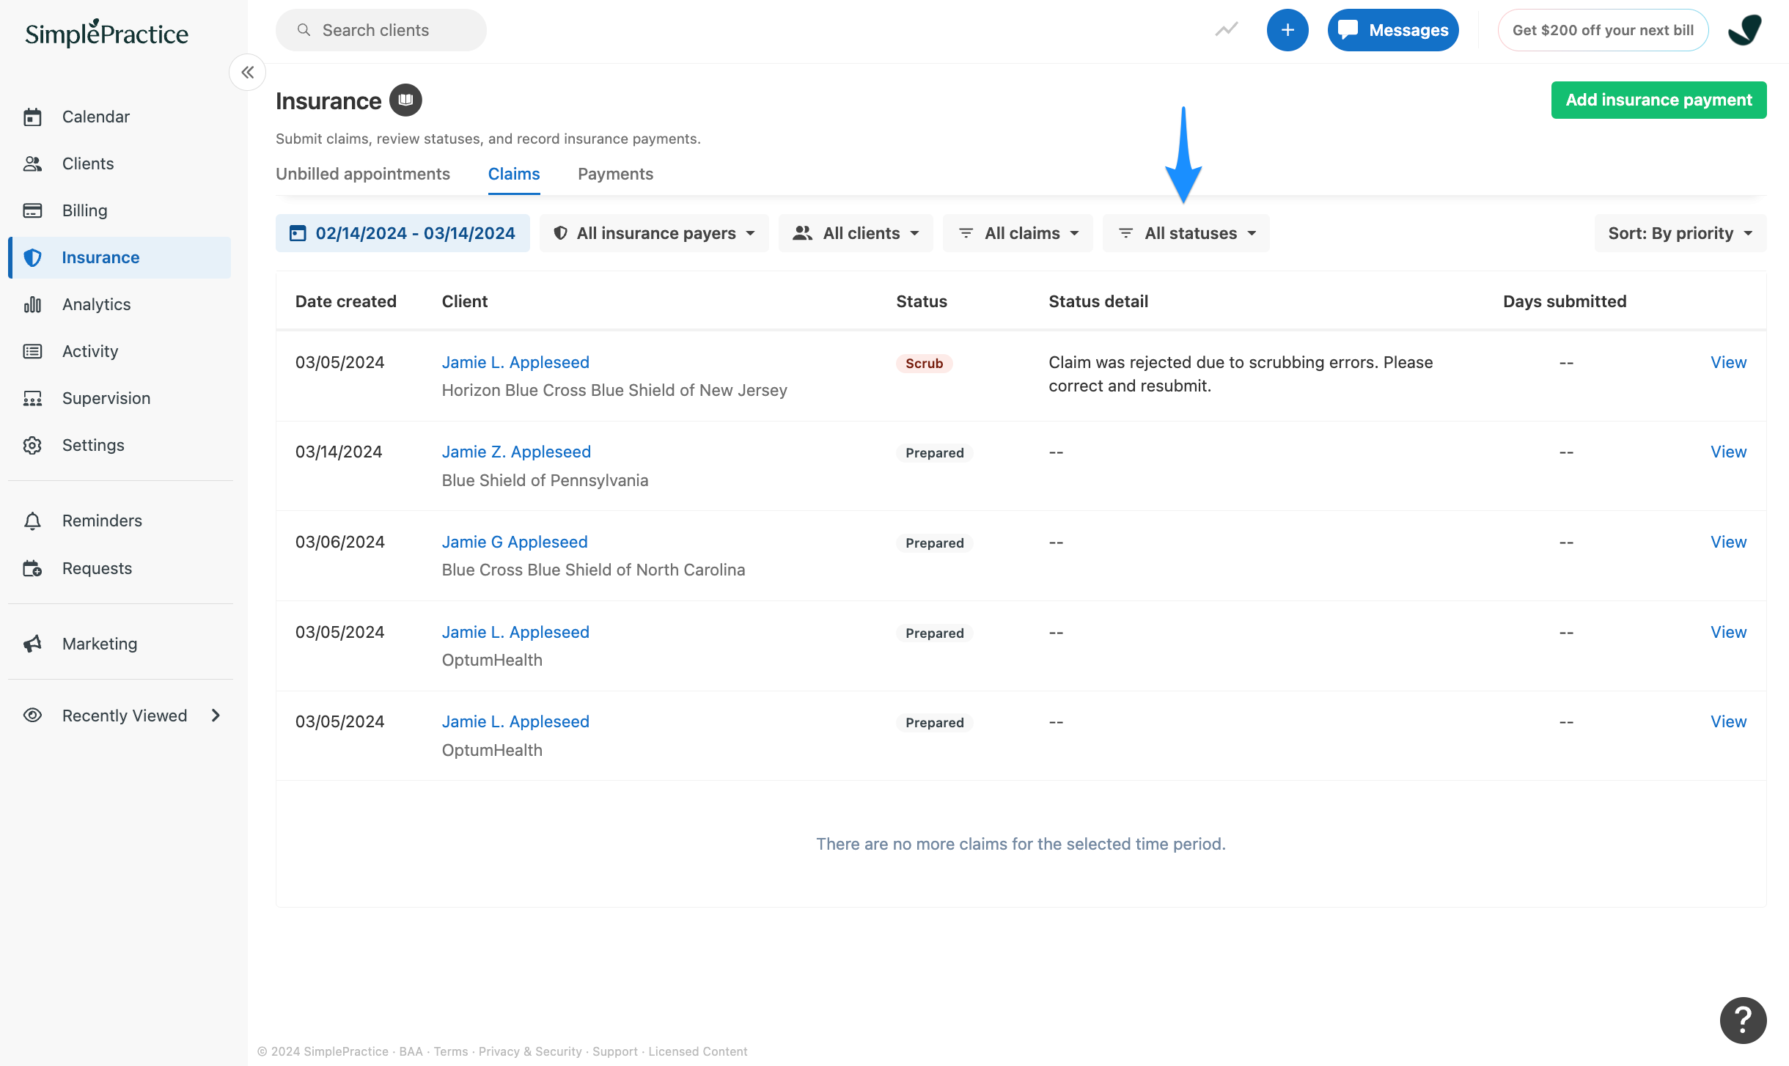Open Clients from the sidebar

pyautogui.click(x=120, y=163)
